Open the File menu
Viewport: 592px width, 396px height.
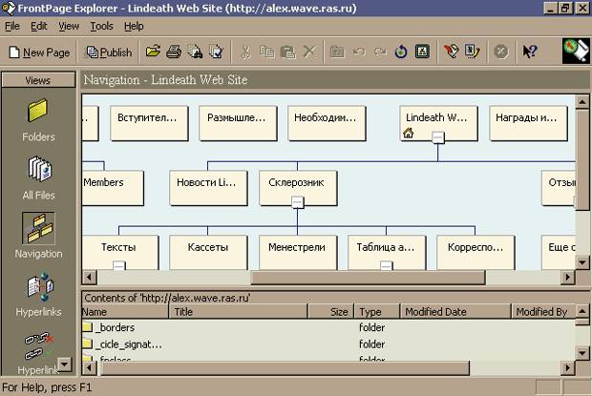pos(12,26)
